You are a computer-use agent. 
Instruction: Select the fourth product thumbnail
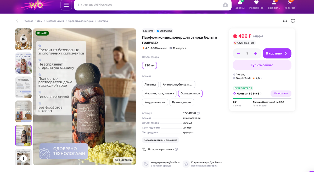23,111
